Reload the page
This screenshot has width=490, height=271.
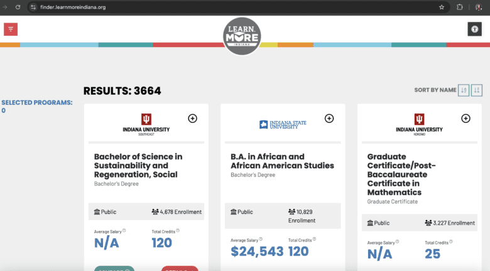(x=18, y=7)
